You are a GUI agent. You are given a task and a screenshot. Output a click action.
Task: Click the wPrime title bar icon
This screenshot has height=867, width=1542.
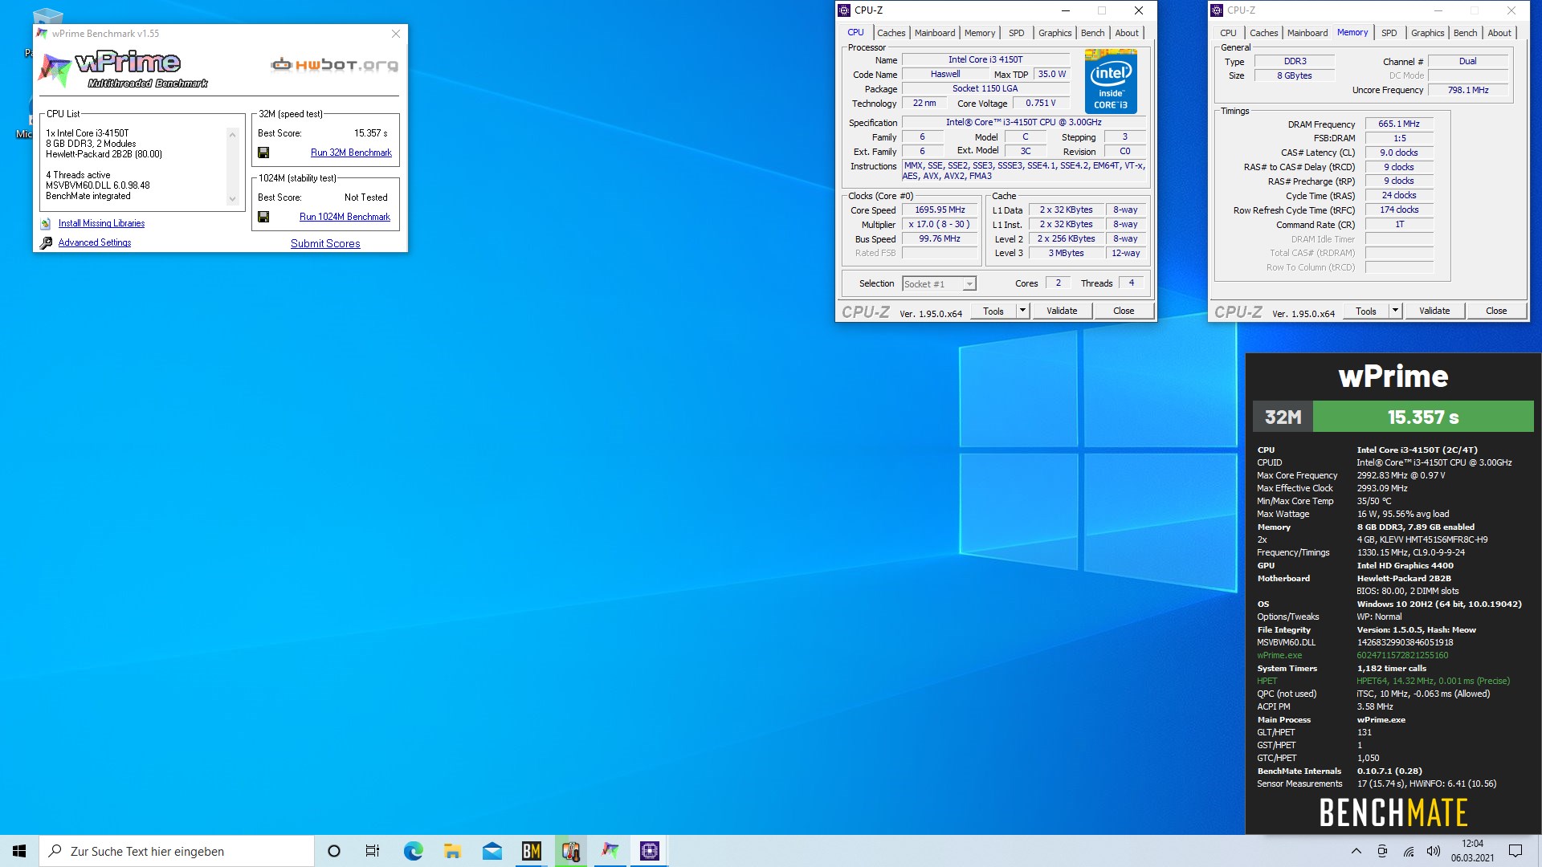42,34
